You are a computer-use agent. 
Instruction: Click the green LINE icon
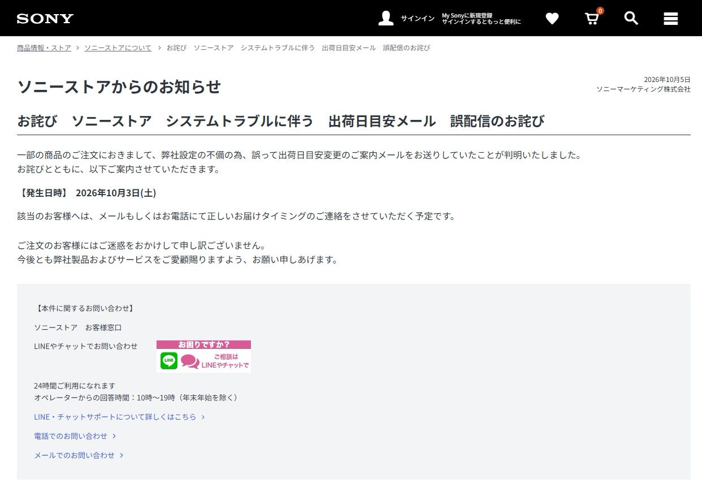[169, 361]
